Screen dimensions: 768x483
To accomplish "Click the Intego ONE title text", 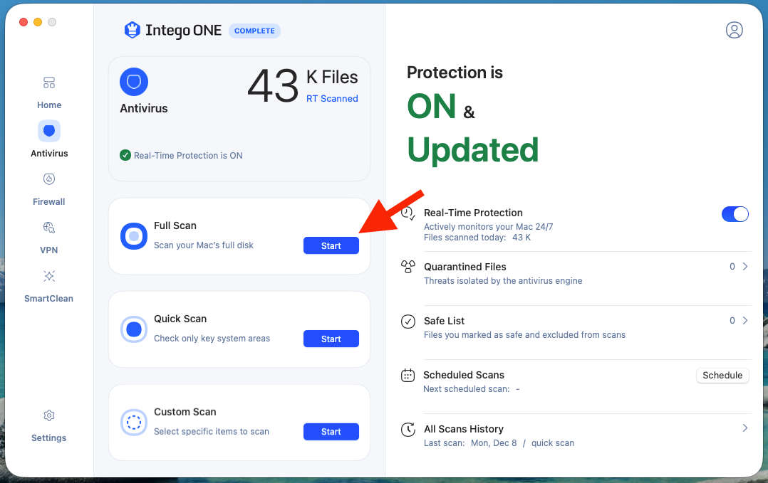I will point(184,31).
